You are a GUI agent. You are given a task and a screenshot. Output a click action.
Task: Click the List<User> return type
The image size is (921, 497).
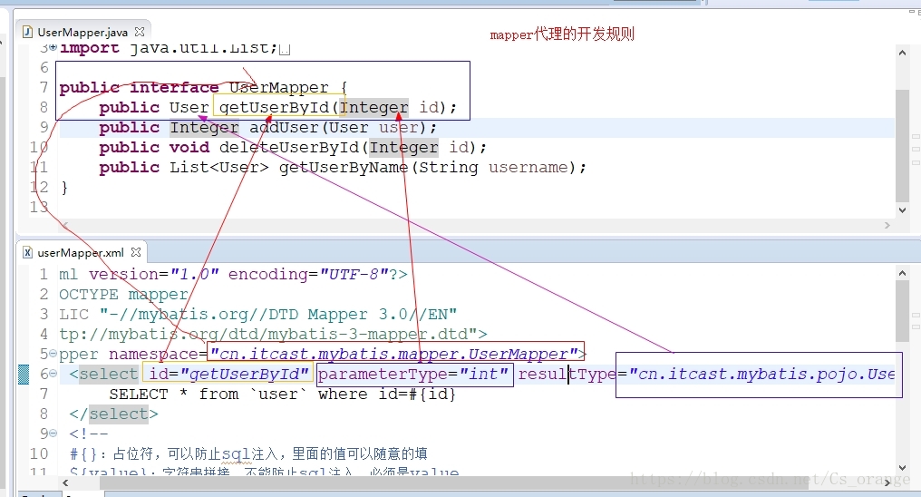click(219, 168)
